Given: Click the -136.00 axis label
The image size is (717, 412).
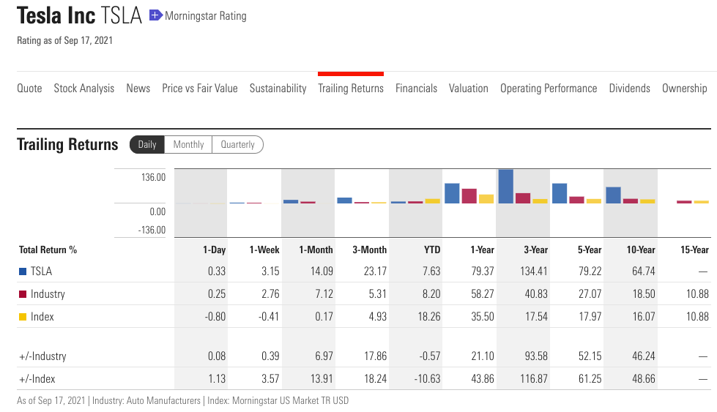Looking at the screenshot, I should click(152, 231).
